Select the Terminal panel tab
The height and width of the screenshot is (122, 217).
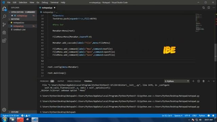pyautogui.click(x=88, y=81)
